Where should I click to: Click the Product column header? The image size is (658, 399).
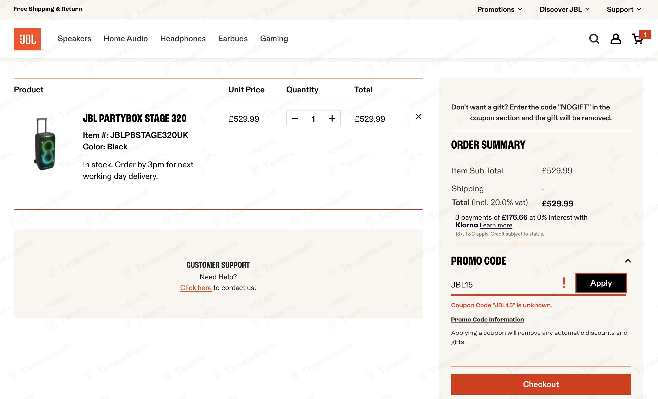tap(29, 90)
